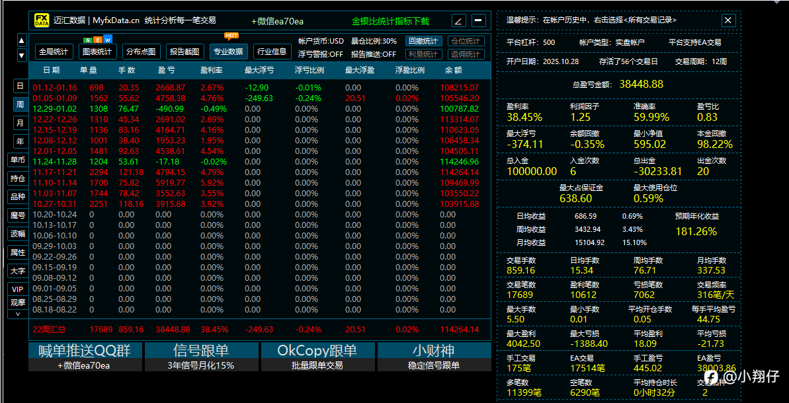The image size is (789, 403).
Task: Minimize the MyfxData statistics panel
Action: [479, 21]
